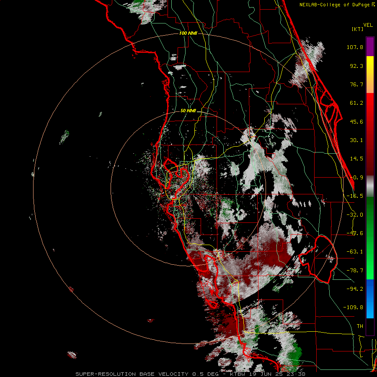Click the -63.1 velocity scale value
377x377 pixels.
[355, 252]
